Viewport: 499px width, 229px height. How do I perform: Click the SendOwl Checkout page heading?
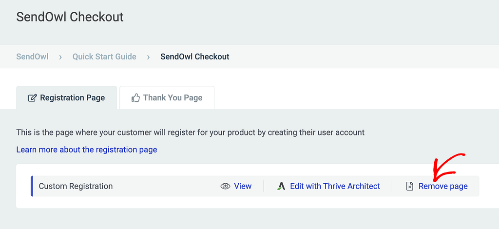pyautogui.click(x=70, y=17)
